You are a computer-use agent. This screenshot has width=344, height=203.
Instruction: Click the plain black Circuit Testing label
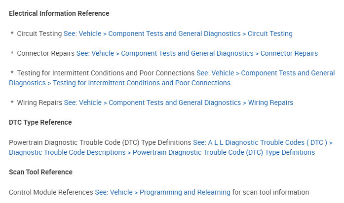click(39, 34)
